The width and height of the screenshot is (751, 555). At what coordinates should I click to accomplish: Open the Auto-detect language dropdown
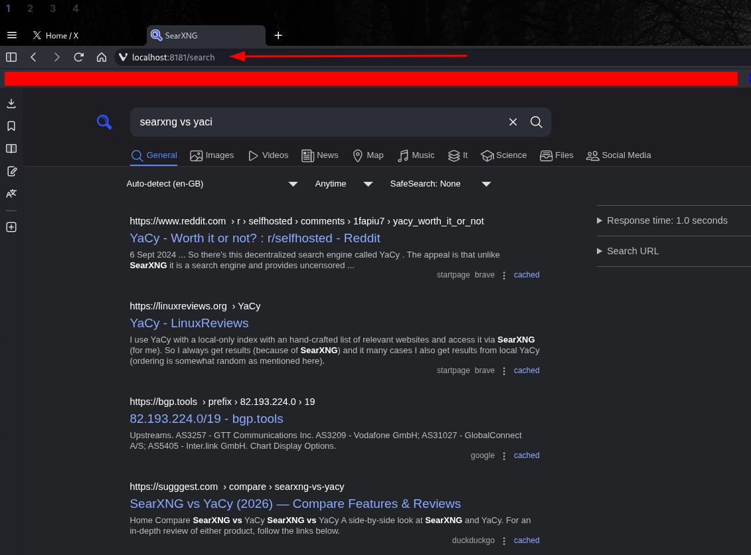pyautogui.click(x=212, y=184)
